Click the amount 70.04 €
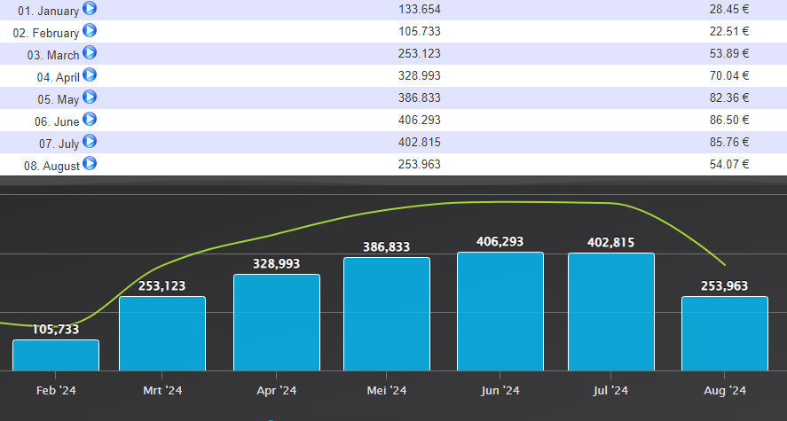Screen dimensions: 787x421 coord(729,75)
